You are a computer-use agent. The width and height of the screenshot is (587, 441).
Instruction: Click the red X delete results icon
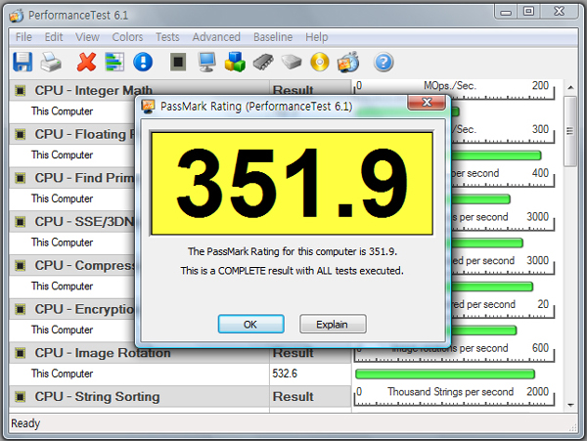(x=86, y=62)
